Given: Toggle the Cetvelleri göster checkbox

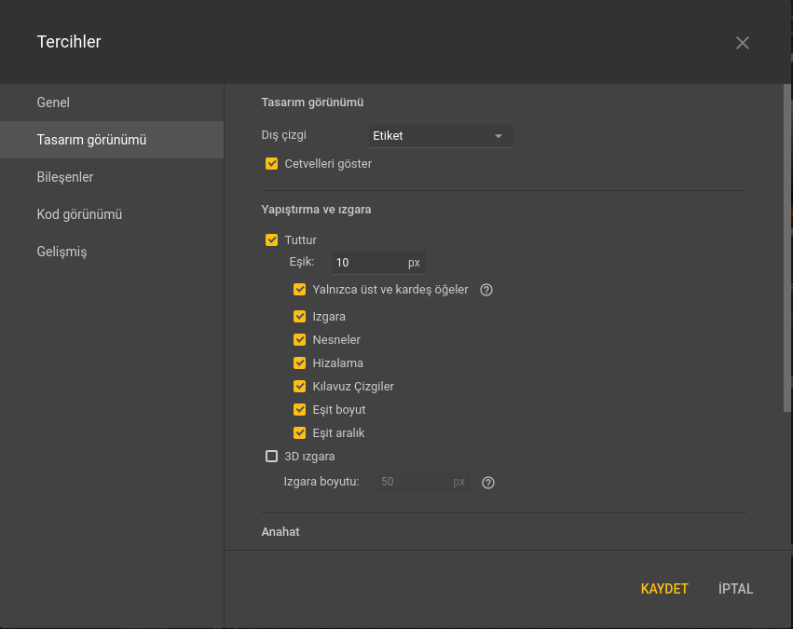Looking at the screenshot, I should pyautogui.click(x=272, y=164).
